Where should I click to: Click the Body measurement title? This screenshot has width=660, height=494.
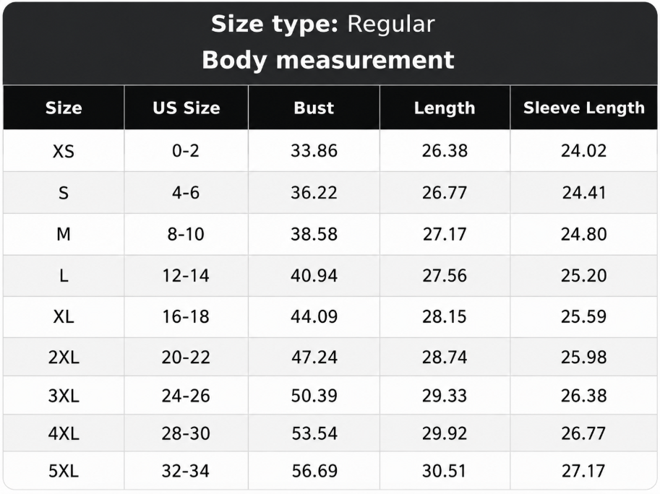328,60
